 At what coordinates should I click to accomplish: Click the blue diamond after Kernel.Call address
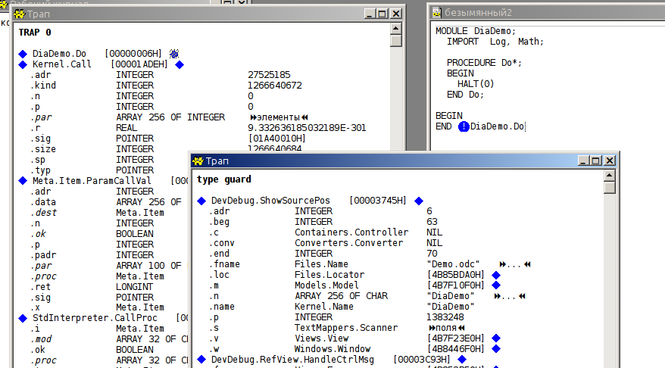(180, 64)
